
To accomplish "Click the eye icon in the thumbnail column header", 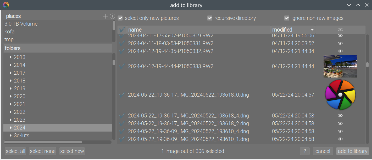I will (340, 30).
